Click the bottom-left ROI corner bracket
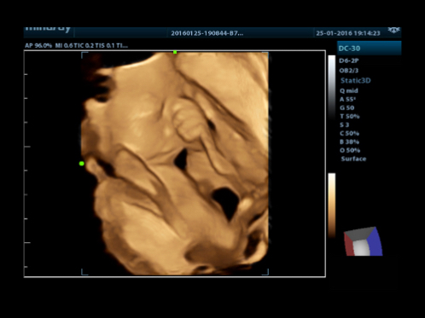 pyautogui.click(x=84, y=272)
